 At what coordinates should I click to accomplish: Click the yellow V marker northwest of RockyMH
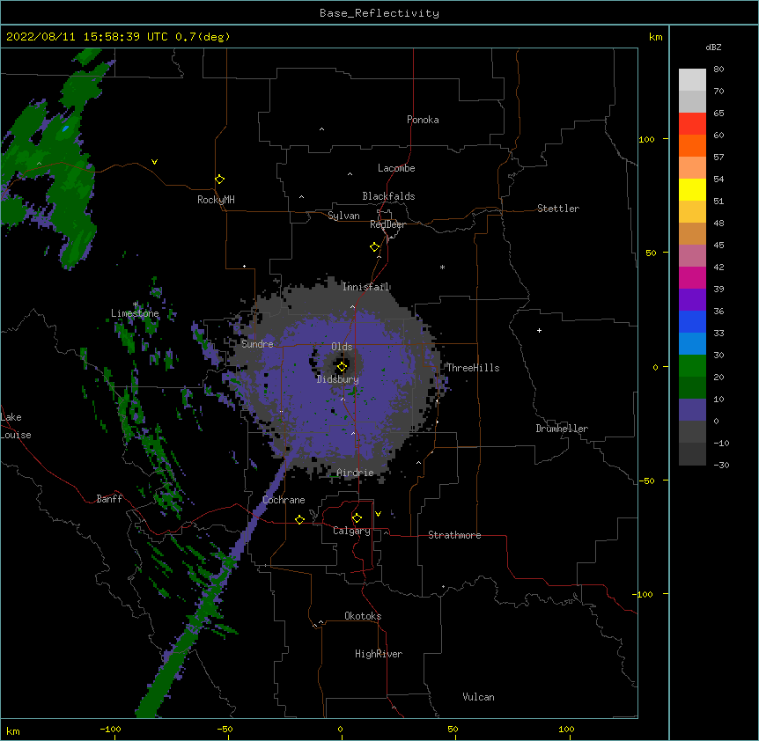pyautogui.click(x=154, y=162)
